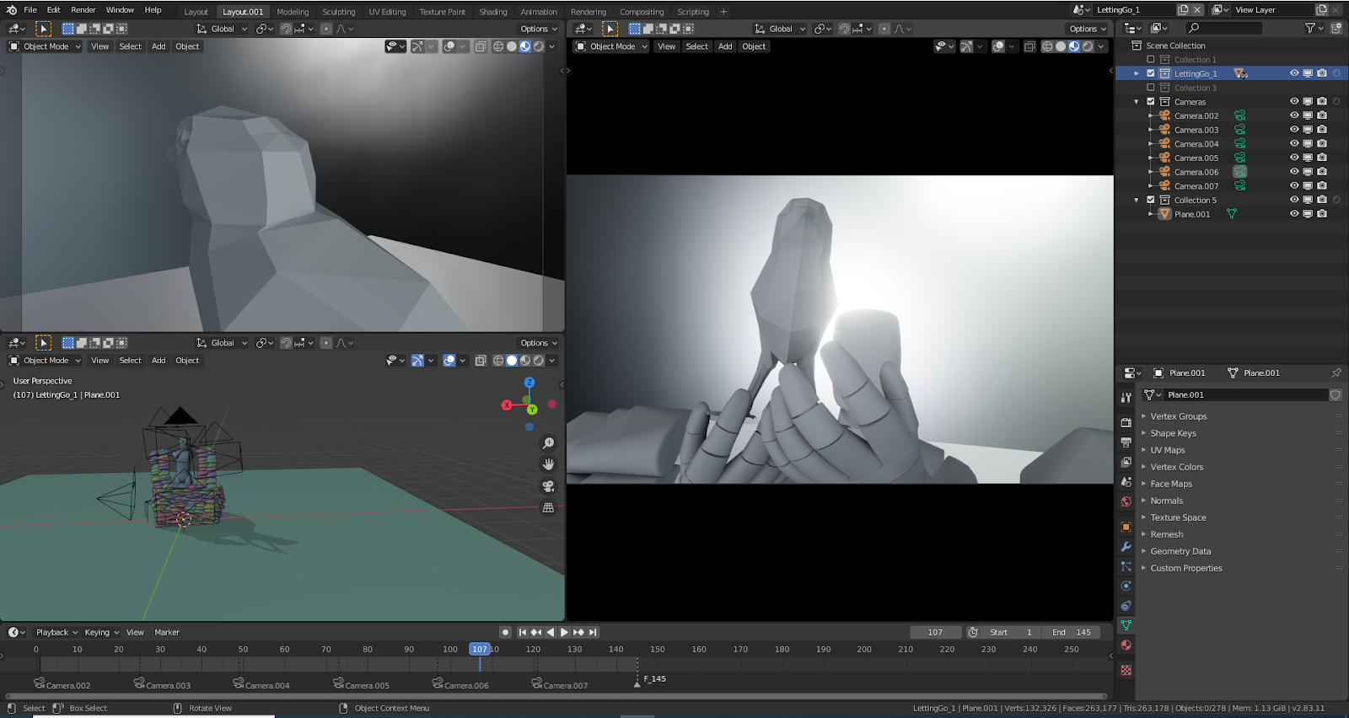
Task: Open Playback dropdown in timeline
Action: [x=56, y=632]
